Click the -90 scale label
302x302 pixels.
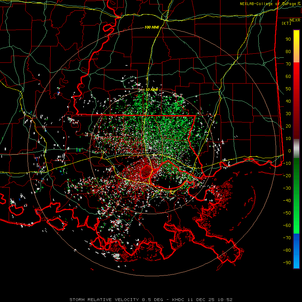point(287,262)
